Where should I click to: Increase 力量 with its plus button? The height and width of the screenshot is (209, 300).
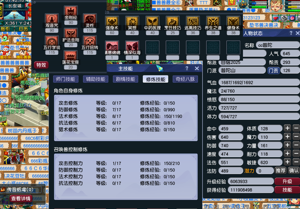pyautogui.click(x=287, y=145)
